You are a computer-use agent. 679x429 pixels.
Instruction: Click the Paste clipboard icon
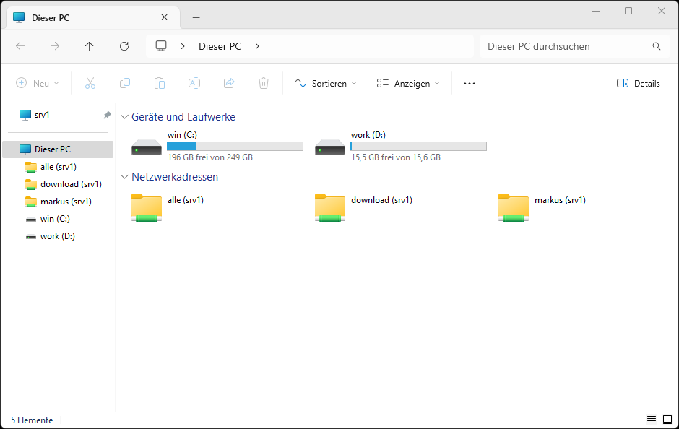point(160,83)
